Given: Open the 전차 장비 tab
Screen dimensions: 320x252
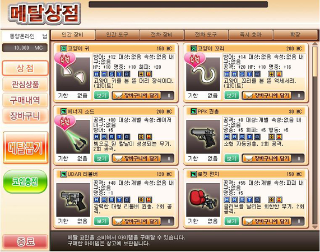Looking at the screenshot, I should (162, 35).
